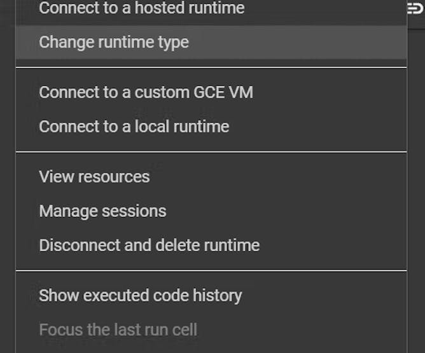
Task: Click the partially visible icon at top right
Action: [x=415, y=8]
